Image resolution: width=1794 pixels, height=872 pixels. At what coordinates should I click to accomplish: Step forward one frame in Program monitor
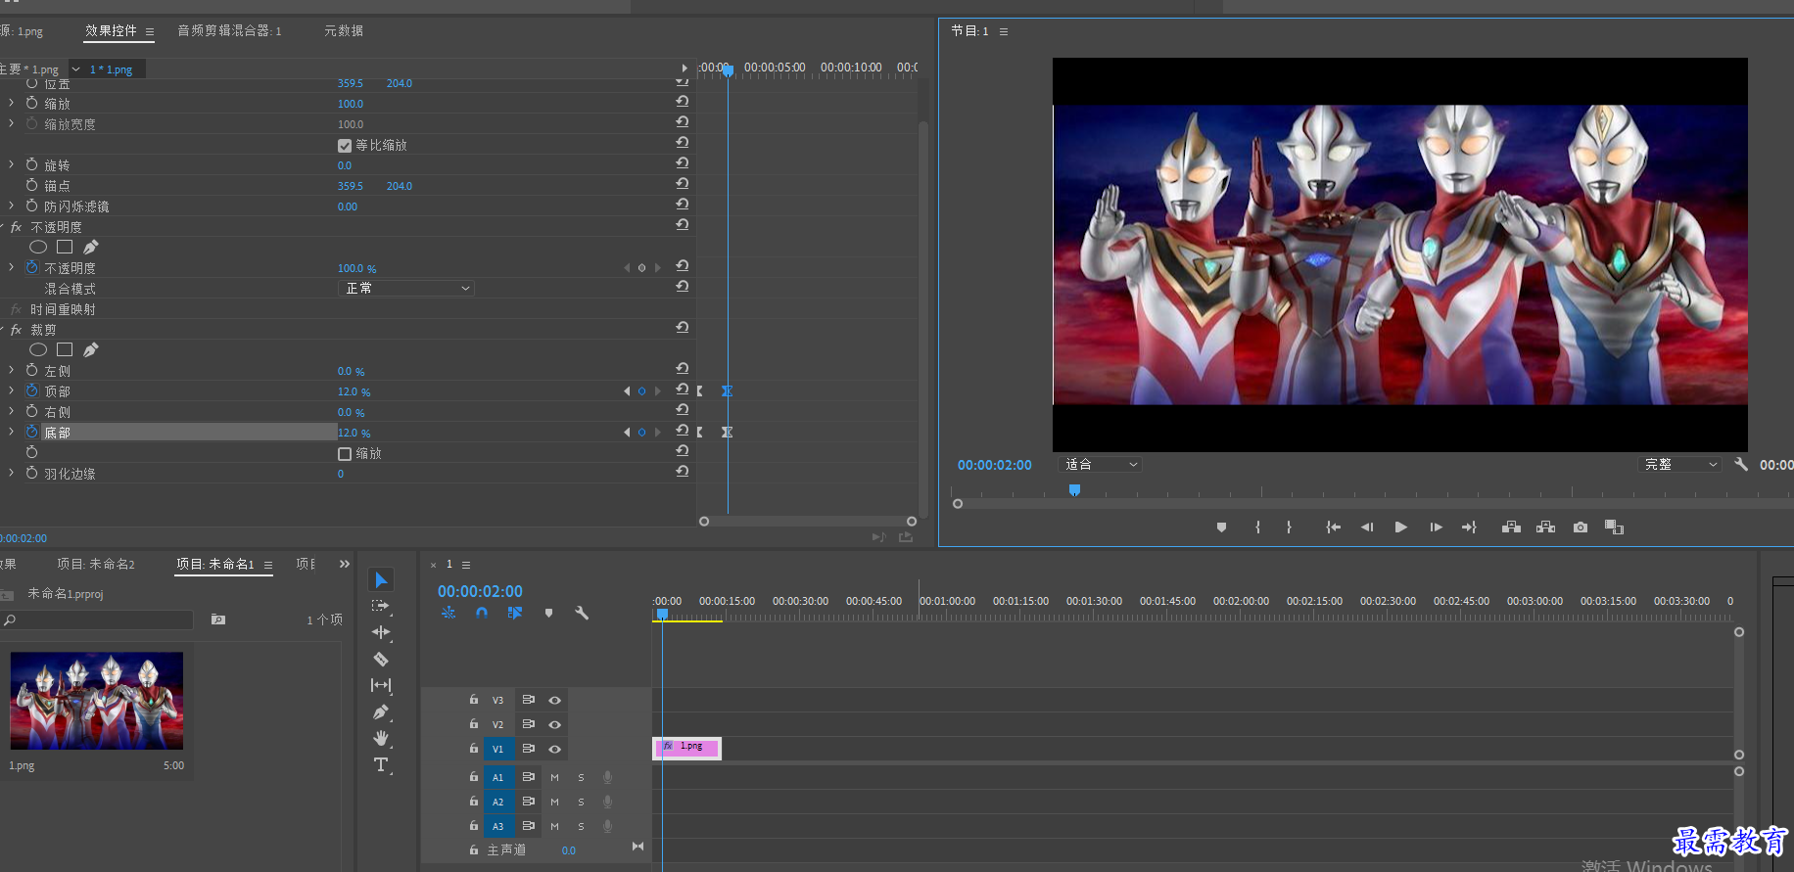click(1436, 528)
